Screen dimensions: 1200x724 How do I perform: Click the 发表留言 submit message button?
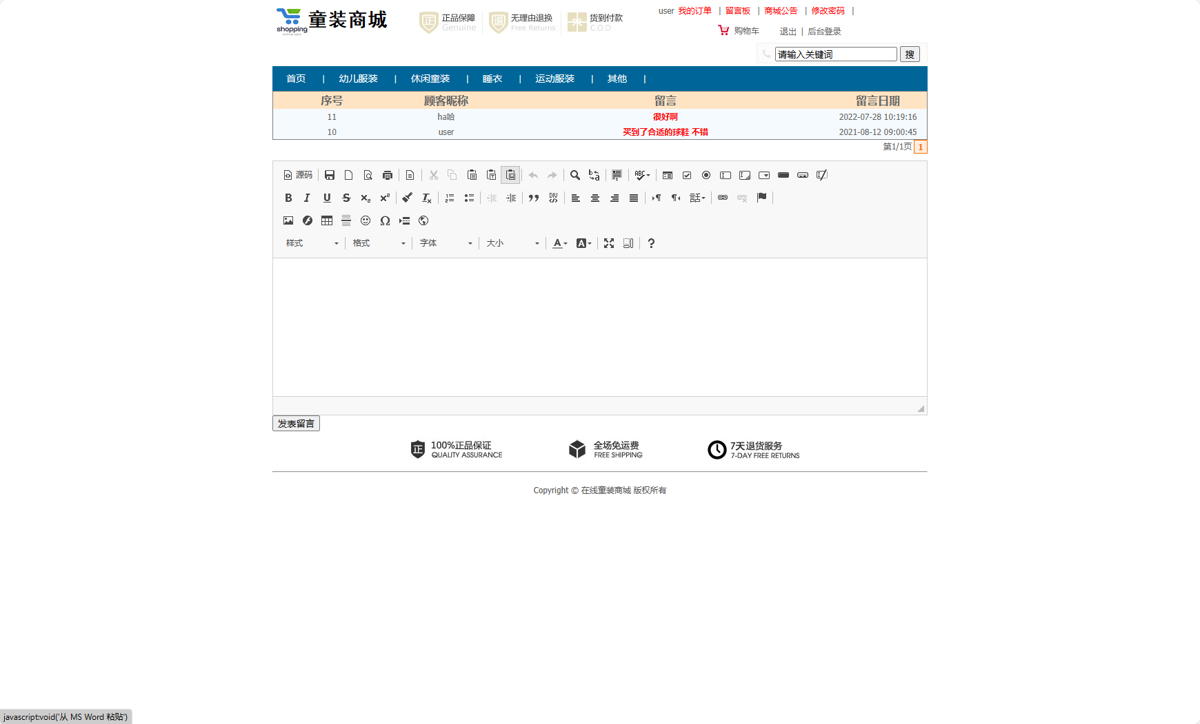(x=296, y=423)
